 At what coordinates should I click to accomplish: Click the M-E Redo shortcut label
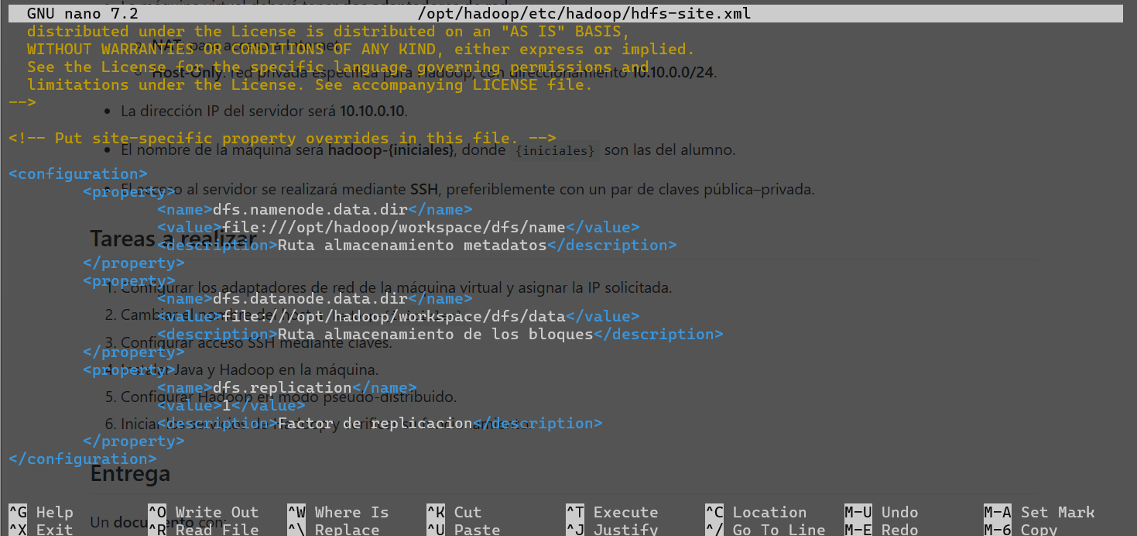[882, 529]
